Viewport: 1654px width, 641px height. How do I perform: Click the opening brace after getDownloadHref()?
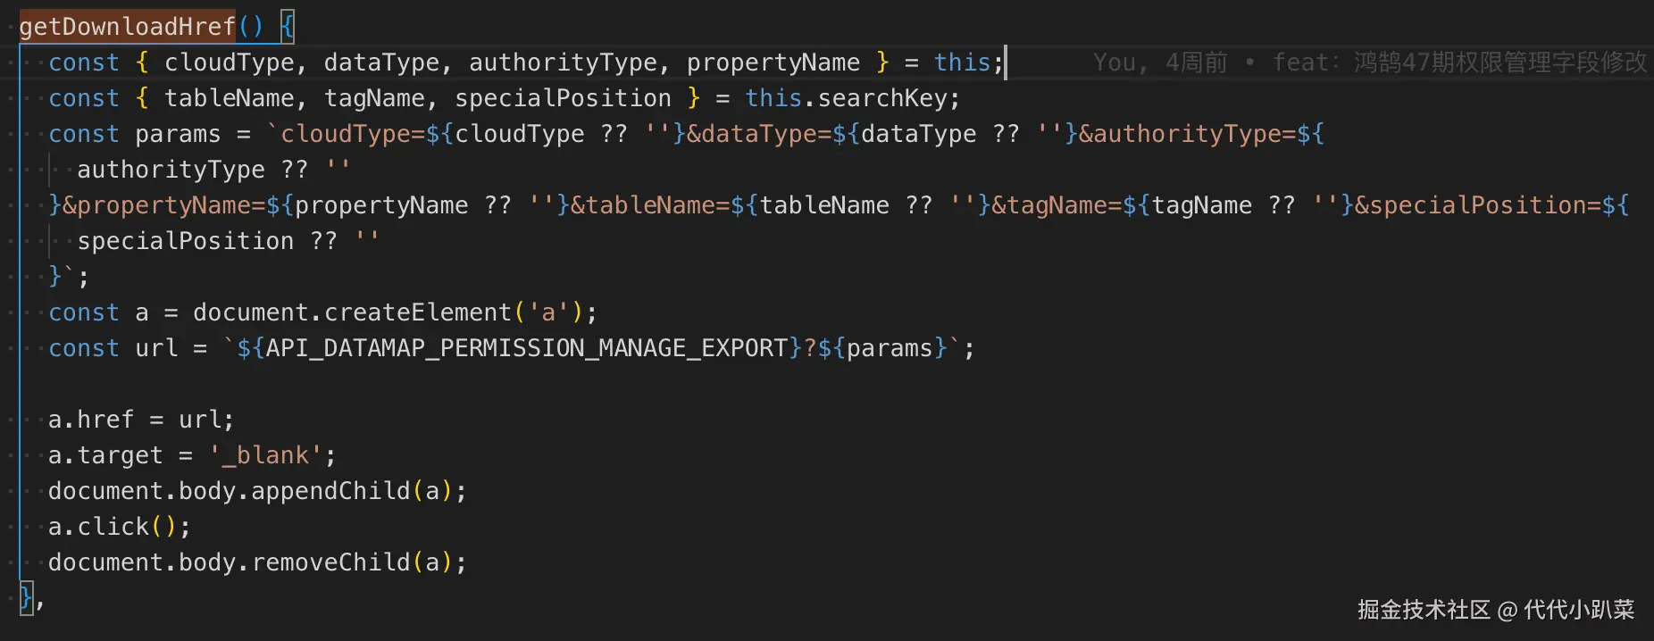287,27
